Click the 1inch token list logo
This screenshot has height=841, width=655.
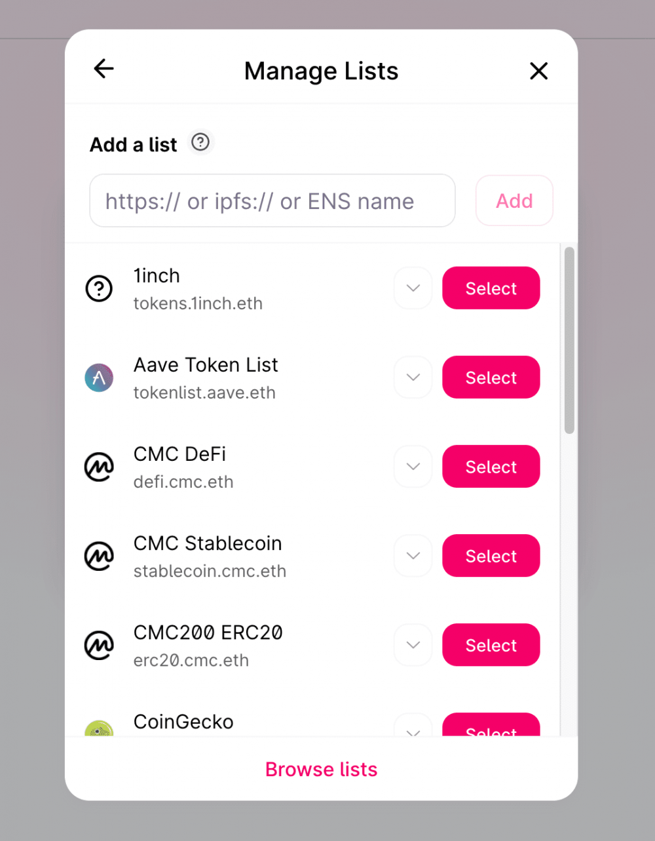[x=99, y=288]
